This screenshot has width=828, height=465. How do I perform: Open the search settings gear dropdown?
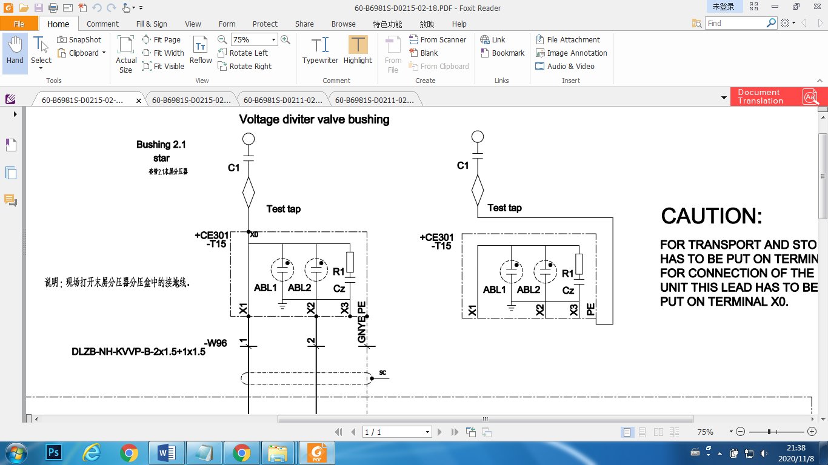click(x=788, y=23)
